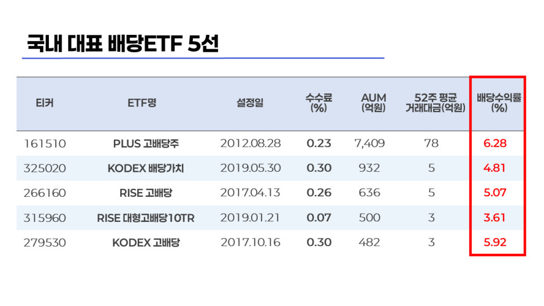Click AUM value 932
This screenshot has width=544, height=306.
tap(370, 168)
